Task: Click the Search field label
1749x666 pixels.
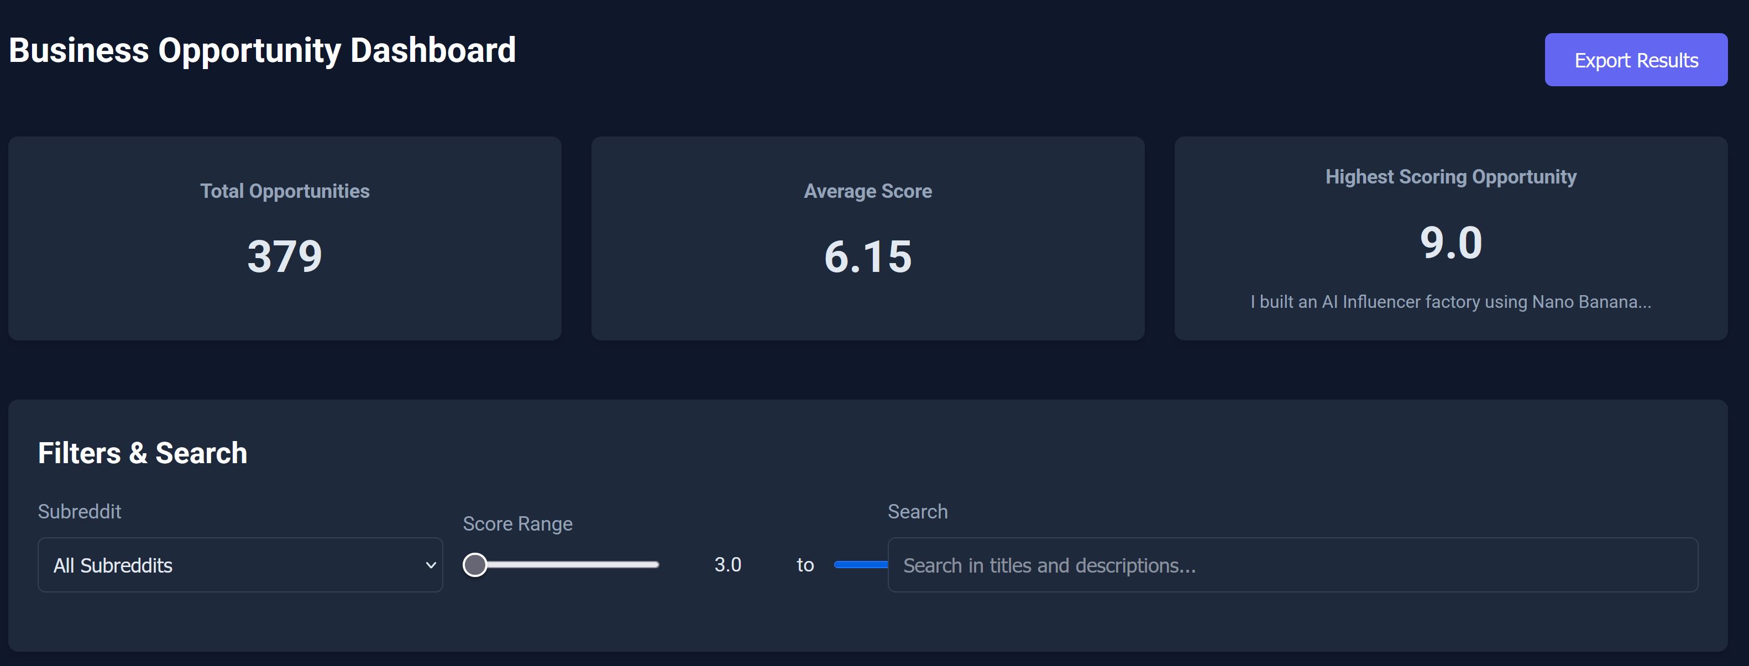Action: (917, 511)
